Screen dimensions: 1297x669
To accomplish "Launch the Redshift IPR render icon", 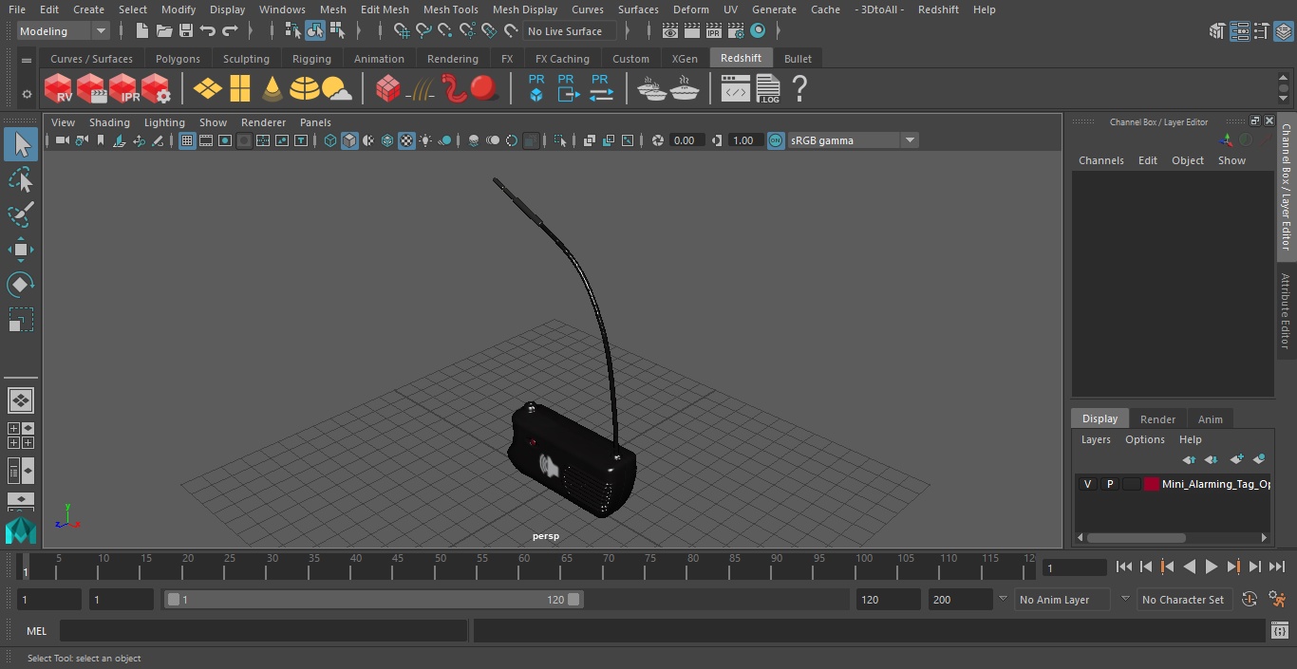I will click(x=123, y=89).
